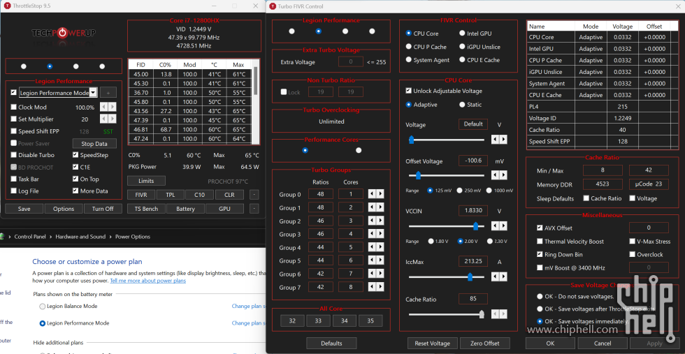Select Save voltages after ThrottleStop exits
Viewport: 685px width, 354px height.
540,309
